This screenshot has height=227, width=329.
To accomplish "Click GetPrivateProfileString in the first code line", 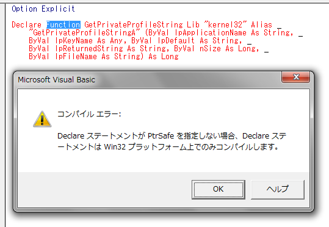I will pos(134,25).
